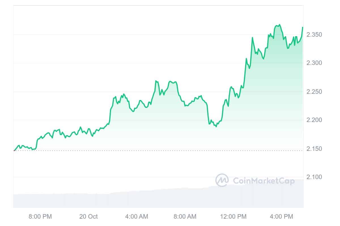Click the 8:00 PM time axis label
Viewport: 340px width, 226px height.
(x=40, y=217)
